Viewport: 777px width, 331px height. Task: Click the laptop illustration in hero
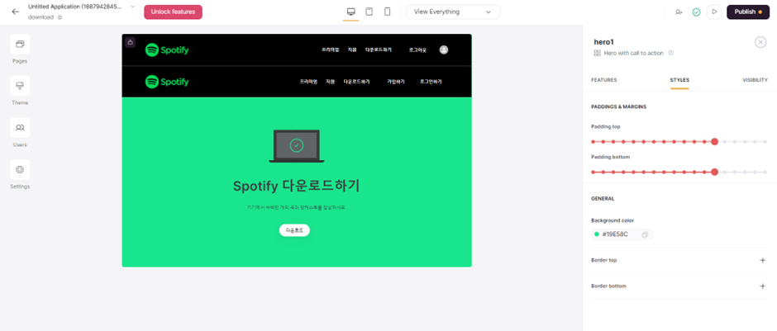click(296, 146)
